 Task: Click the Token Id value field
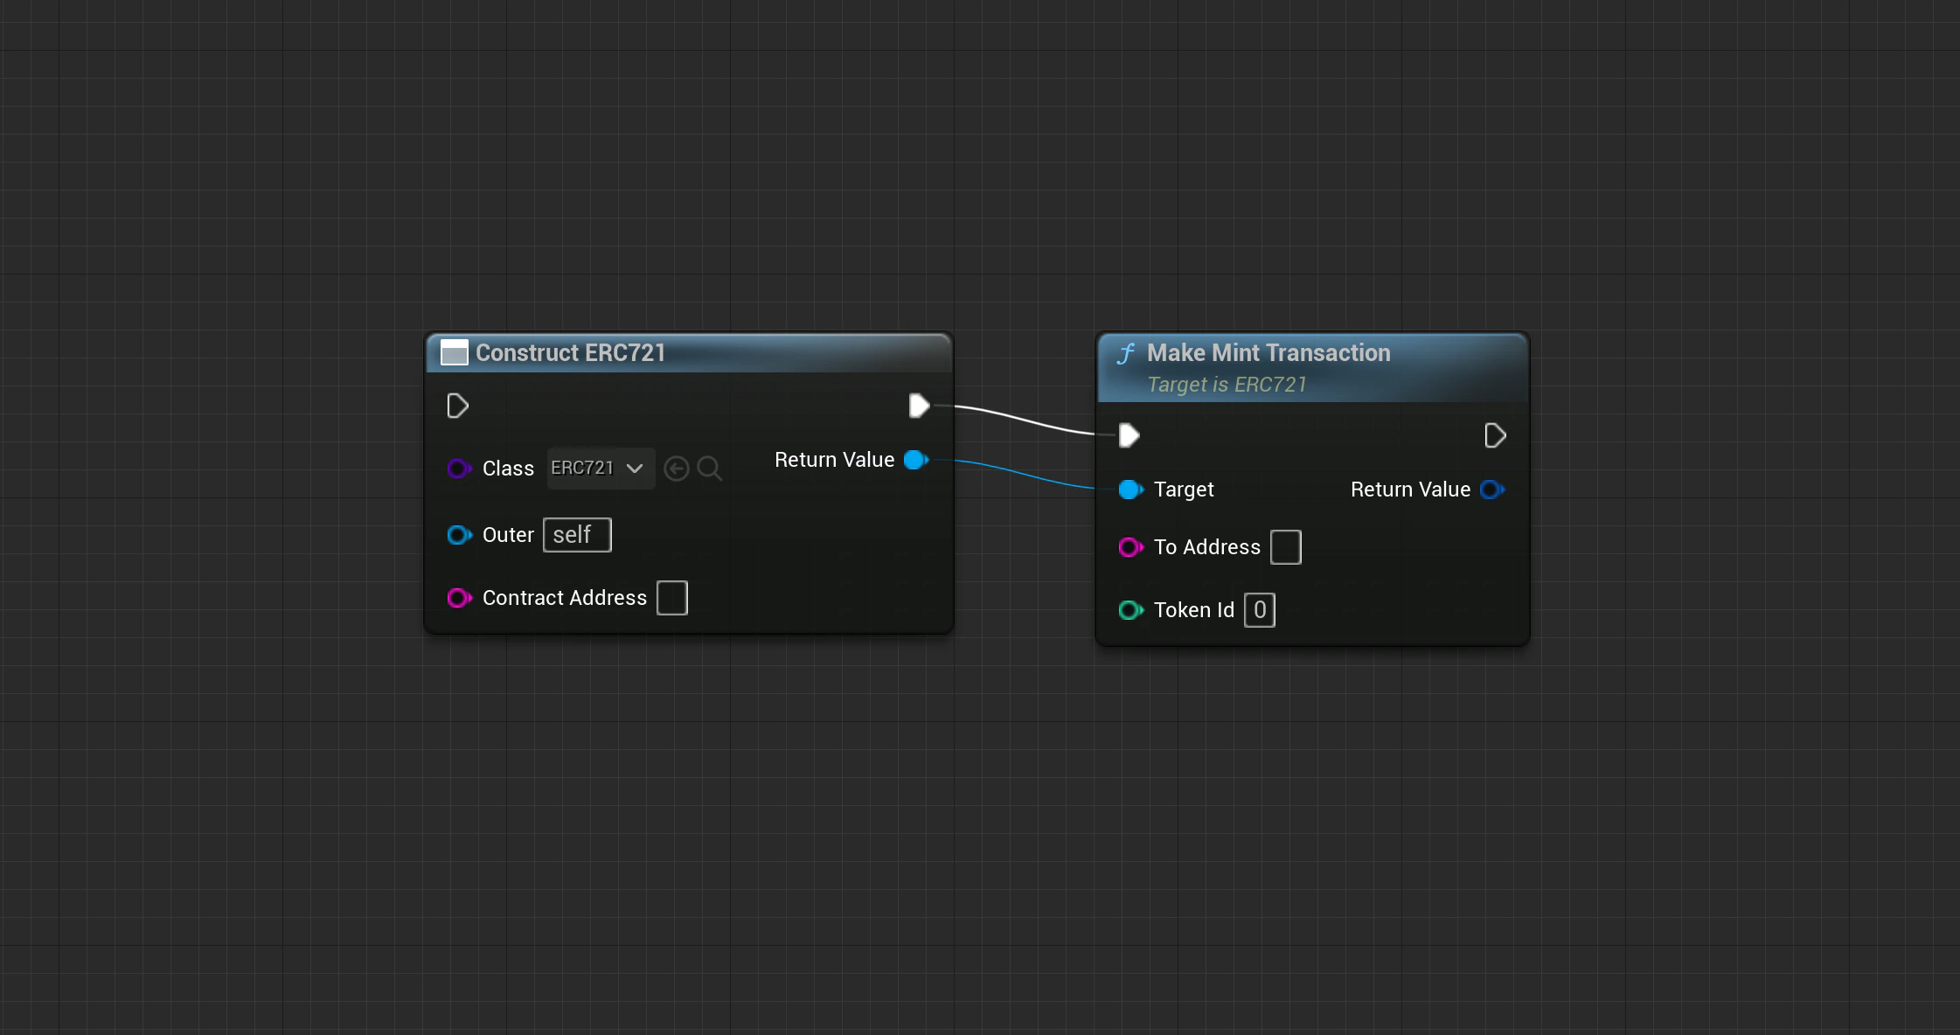coord(1259,610)
